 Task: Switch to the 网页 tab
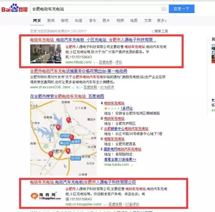coord(37,21)
